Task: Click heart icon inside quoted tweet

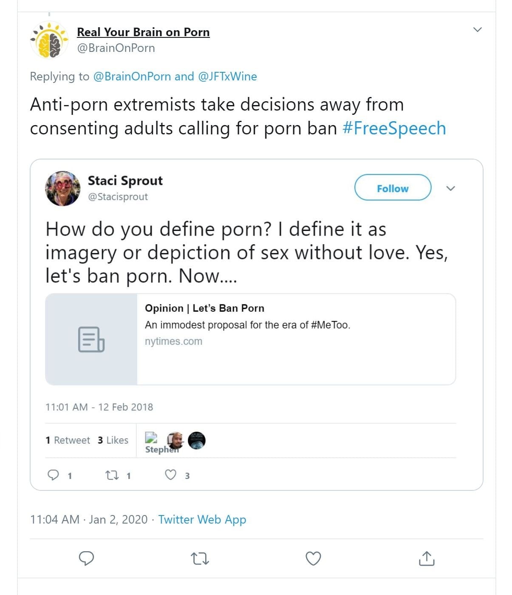Action: (x=170, y=475)
